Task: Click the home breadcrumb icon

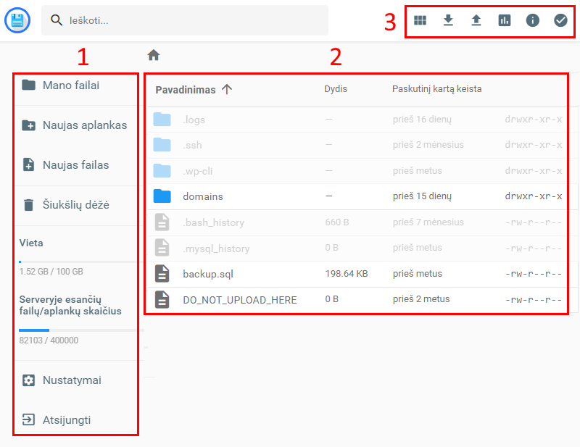Action: [154, 55]
